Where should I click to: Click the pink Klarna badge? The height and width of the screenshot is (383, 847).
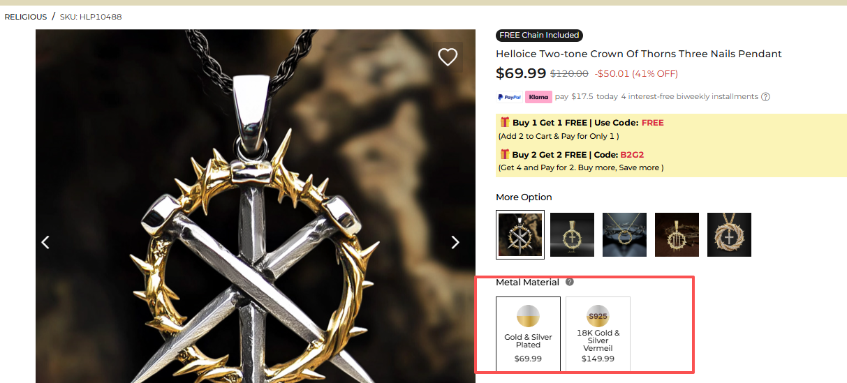pos(538,97)
